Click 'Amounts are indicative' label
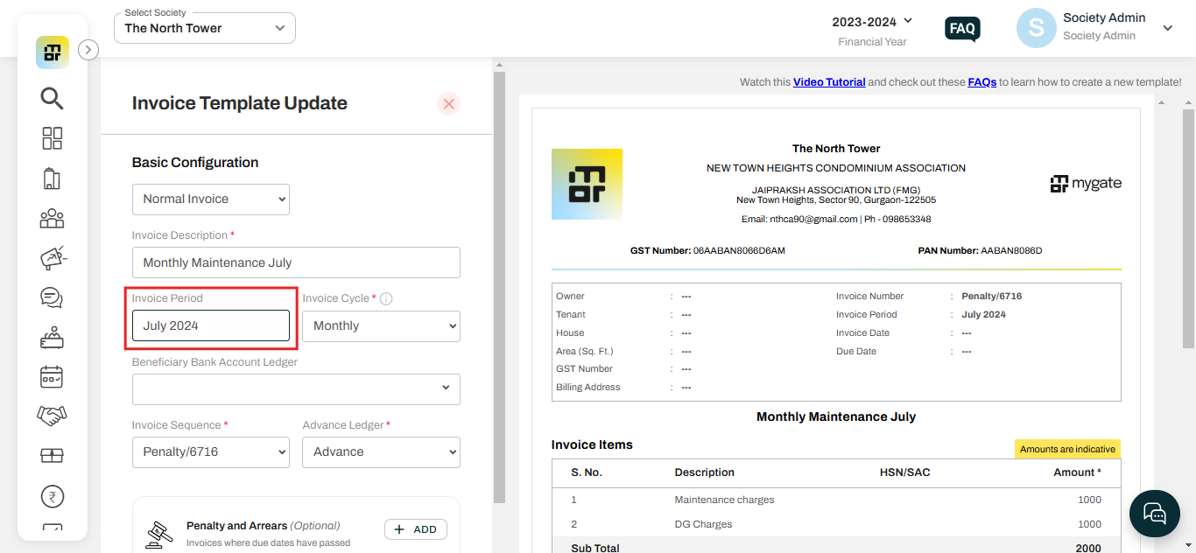Image resolution: width=1196 pixels, height=553 pixels. [1067, 449]
